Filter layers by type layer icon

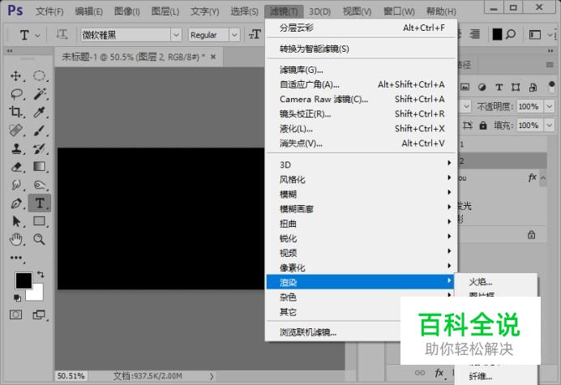tap(499, 87)
